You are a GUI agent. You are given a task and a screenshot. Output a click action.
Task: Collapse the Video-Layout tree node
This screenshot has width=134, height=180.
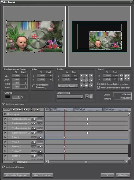[x=5, y=114]
